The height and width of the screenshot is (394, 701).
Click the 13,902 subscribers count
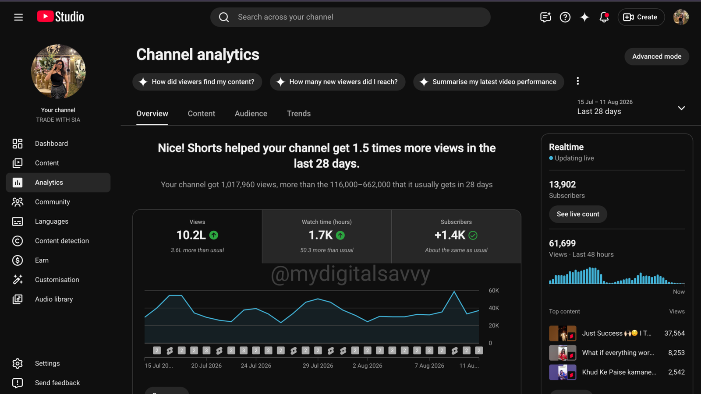(x=562, y=185)
